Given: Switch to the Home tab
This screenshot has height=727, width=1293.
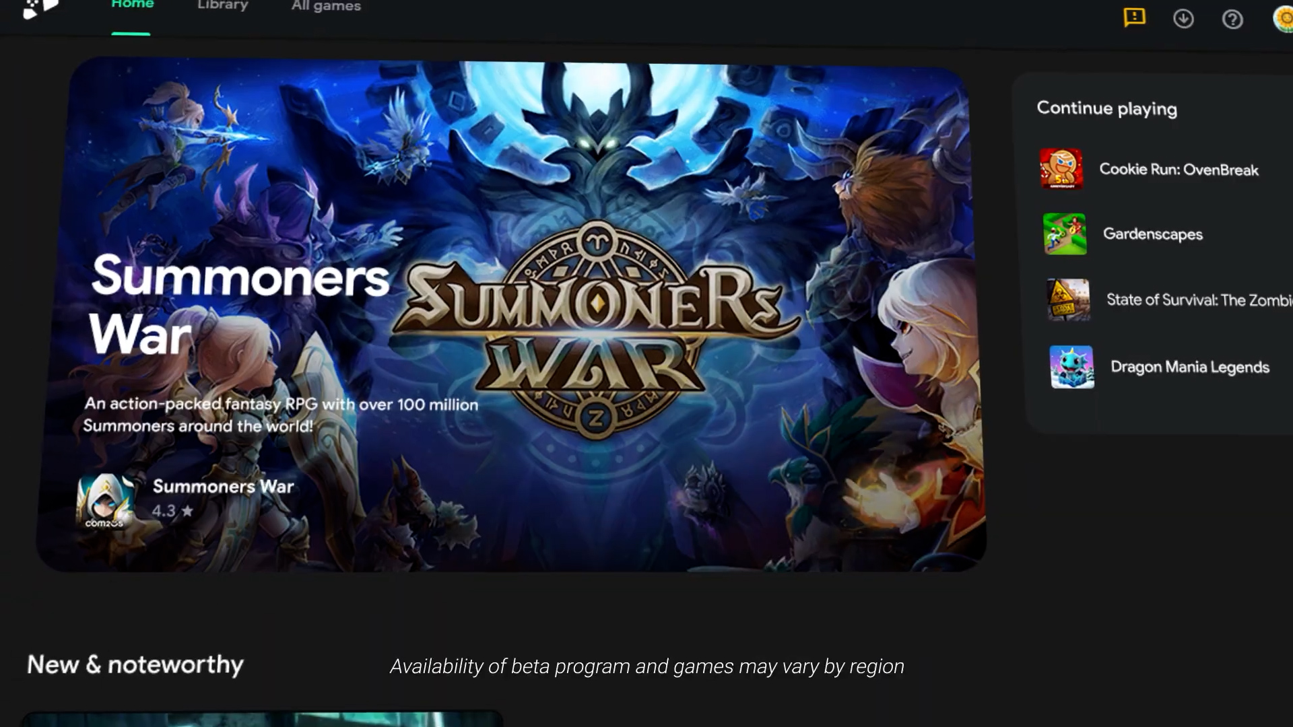Looking at the screenshot, I should (132, 5).
